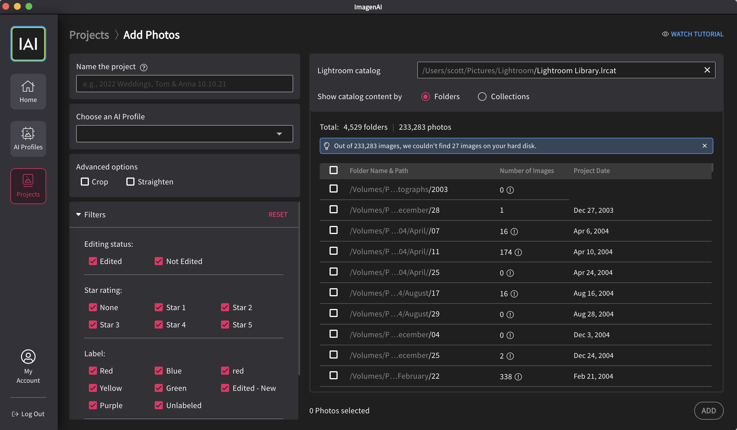Select Collections radio button

(482, 96)
